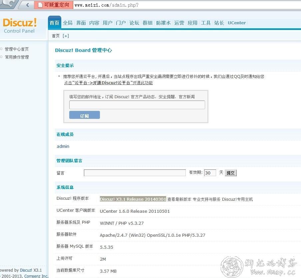This screenshot has width=301, height=278.
Task: Click the Discuz! Board 管理中心 title
Action: (84, 50)
